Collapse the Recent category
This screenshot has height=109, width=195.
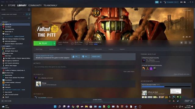point(1,22)
